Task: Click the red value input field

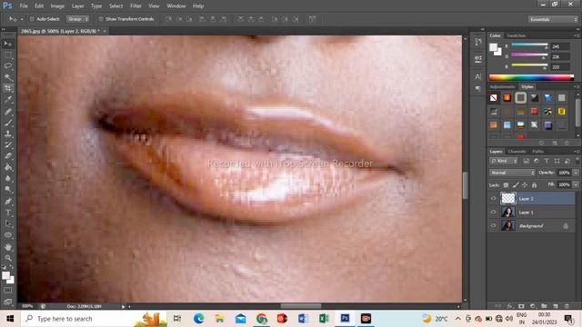Action: tap(560, 46)
